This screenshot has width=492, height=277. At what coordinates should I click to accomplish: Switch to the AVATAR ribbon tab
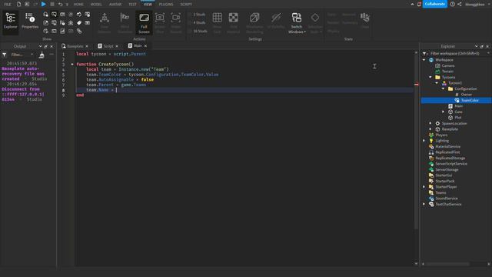tap(115, 5)
